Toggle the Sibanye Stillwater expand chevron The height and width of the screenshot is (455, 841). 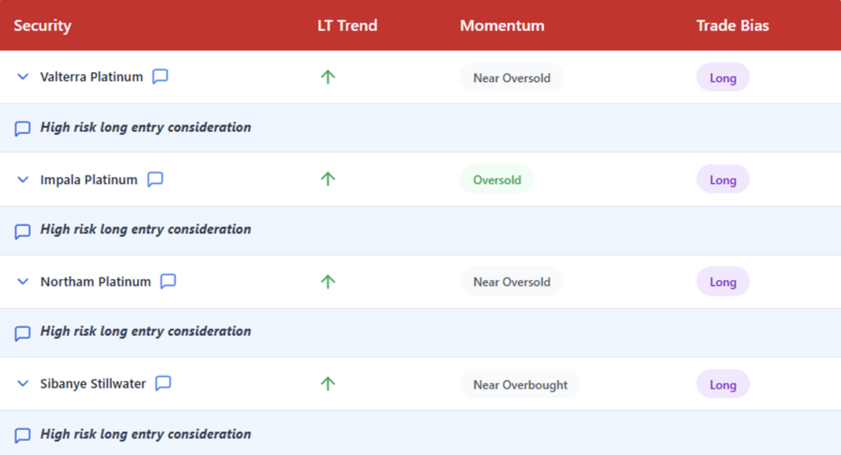pyautogui.click(x=23, y=384)
